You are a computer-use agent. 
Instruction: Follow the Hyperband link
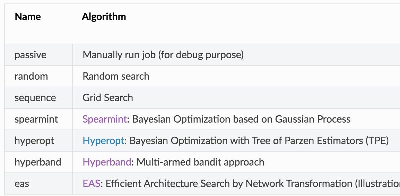coord(107,162)
